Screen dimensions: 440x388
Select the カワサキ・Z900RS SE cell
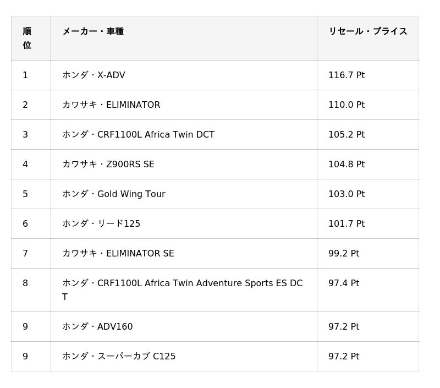click(108, 165)
